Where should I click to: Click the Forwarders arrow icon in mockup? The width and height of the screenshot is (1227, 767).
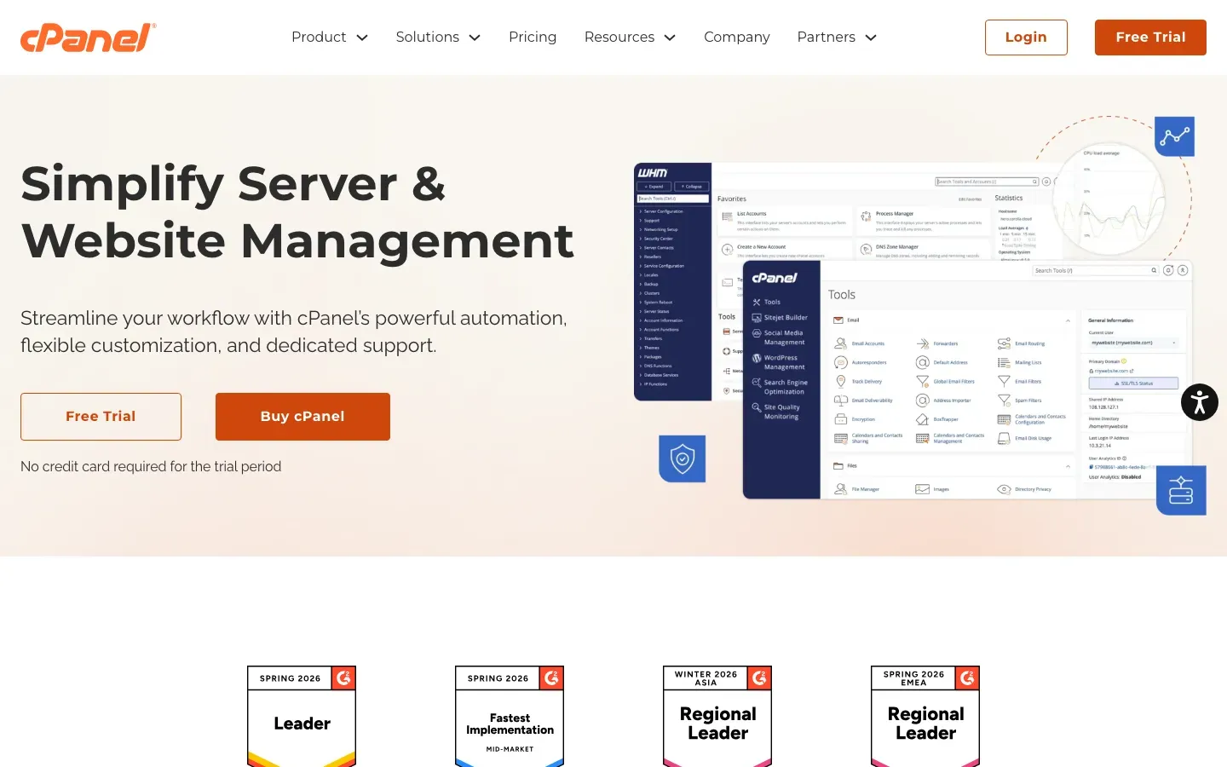pos(922,343)
